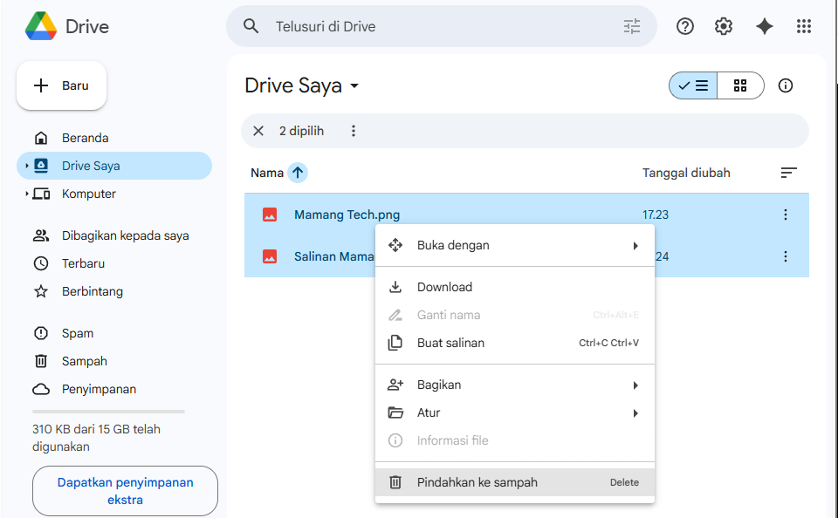The height and width of the screenshot is (518, 838).
Task: Choose 'Pindahkan ke sampah' in context menu
Action: click(x=515, y=482)
